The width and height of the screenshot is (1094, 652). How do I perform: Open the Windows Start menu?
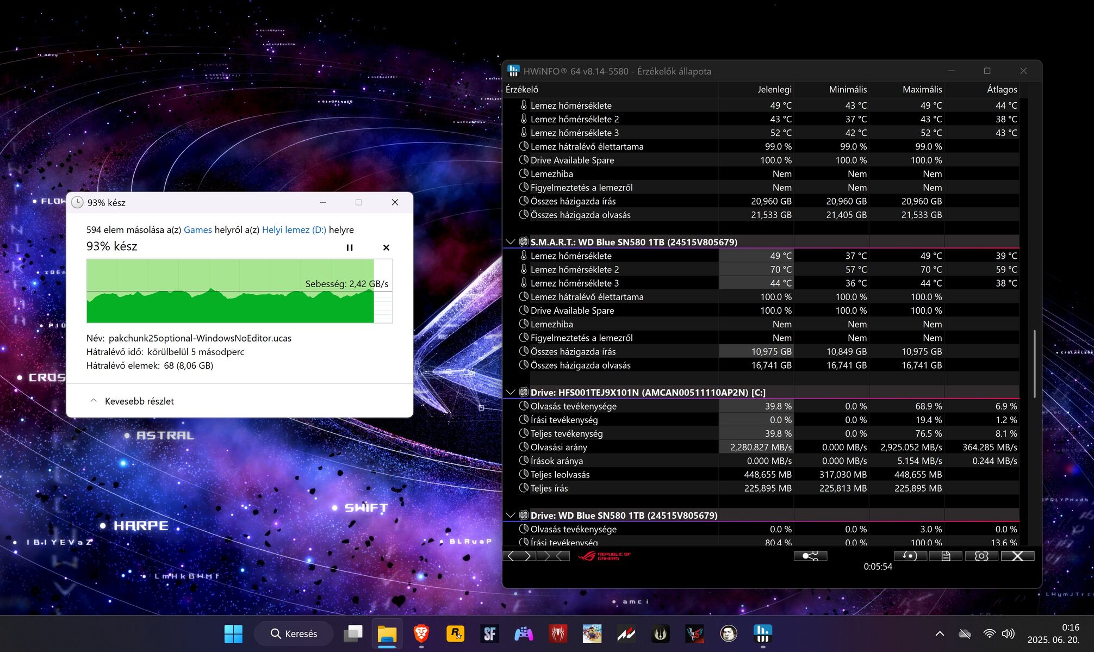(x=233, y=634)
